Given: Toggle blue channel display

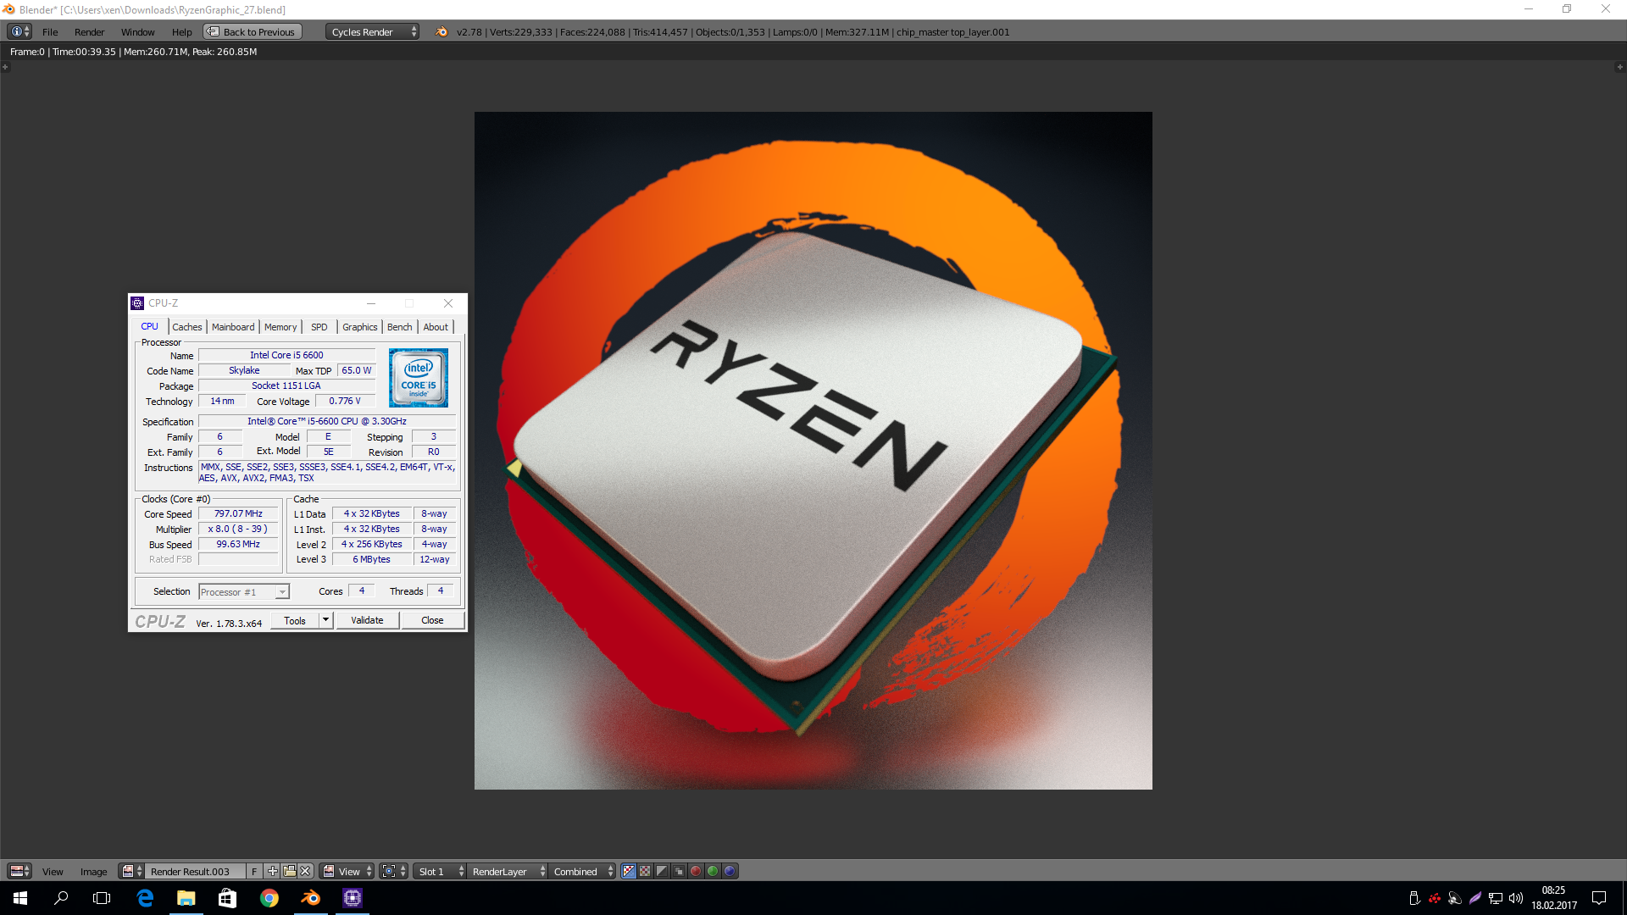Looking at the screenshot, I should 730,871.
